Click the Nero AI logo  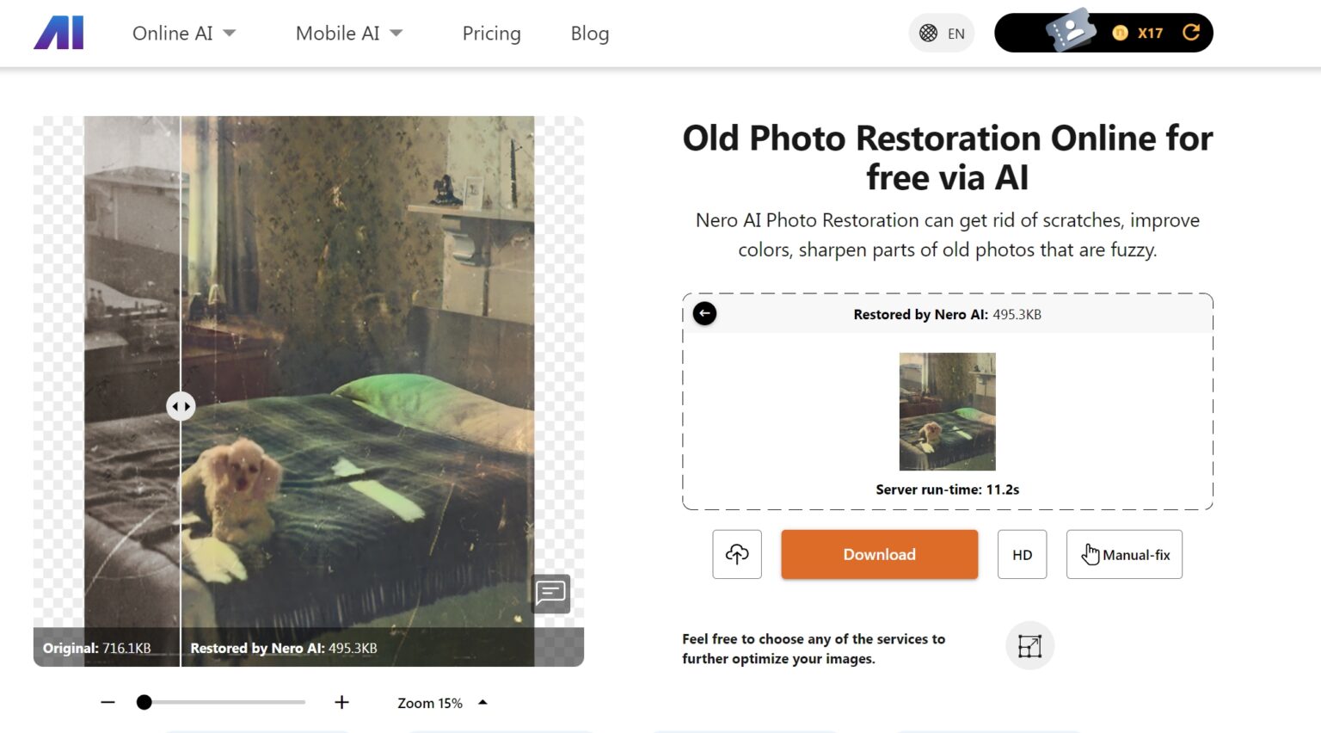58,33
